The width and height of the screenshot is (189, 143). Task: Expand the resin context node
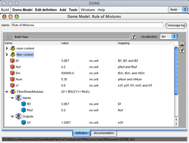pos(7,48)
